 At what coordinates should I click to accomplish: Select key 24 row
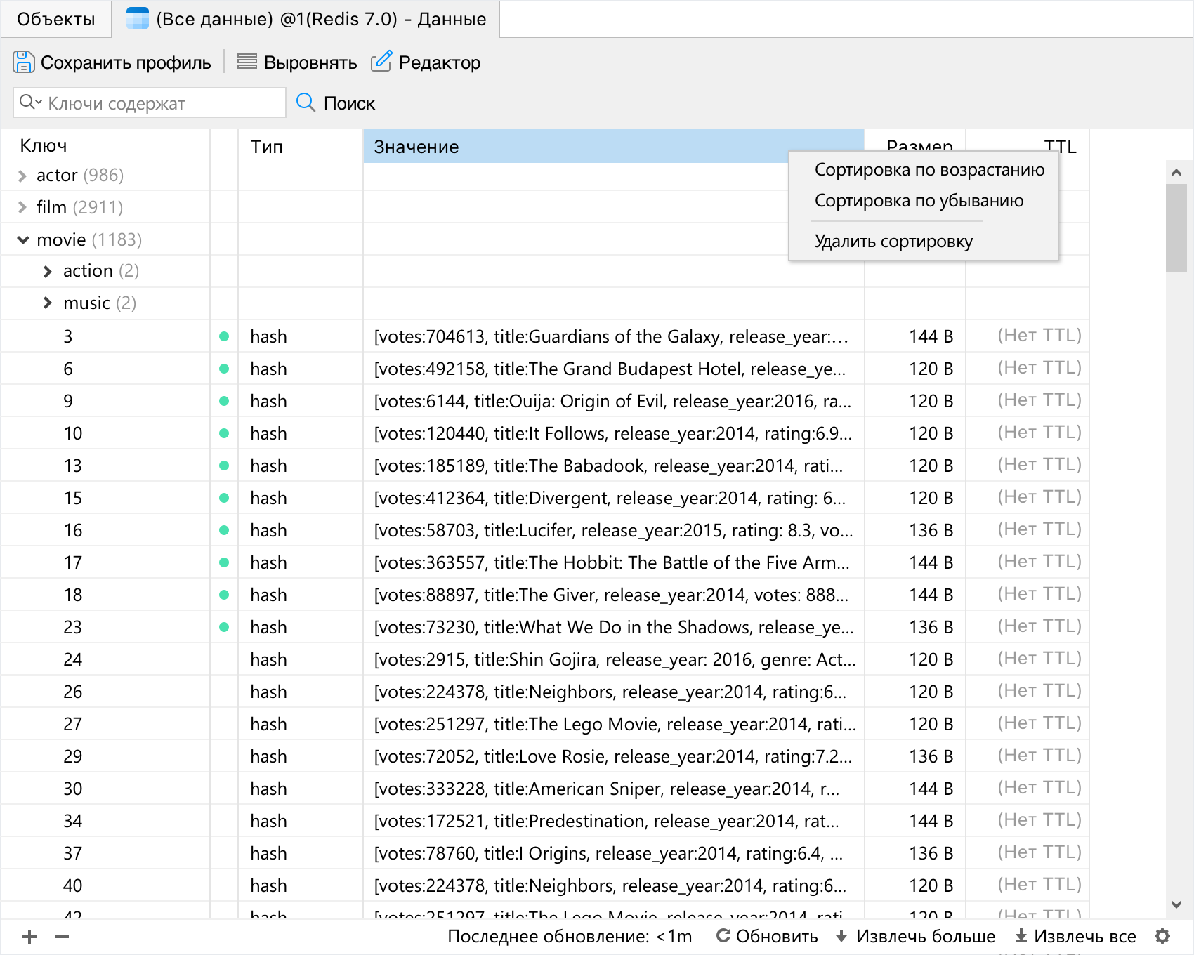tap(545, 659)
